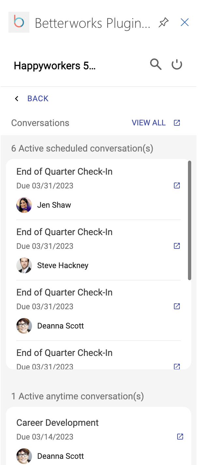The width and height of the screenshot is (201, 465).
Task: Open Steve Hackney's check-in external icon
Action: [x=177, y=246]
